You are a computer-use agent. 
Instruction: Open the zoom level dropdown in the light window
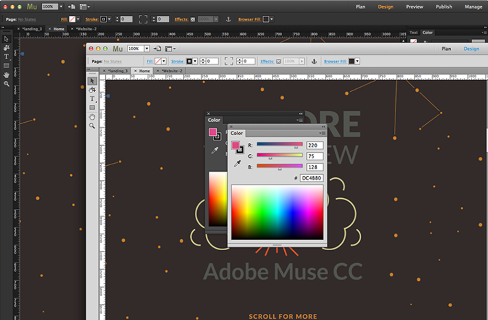tap(146, 49)
